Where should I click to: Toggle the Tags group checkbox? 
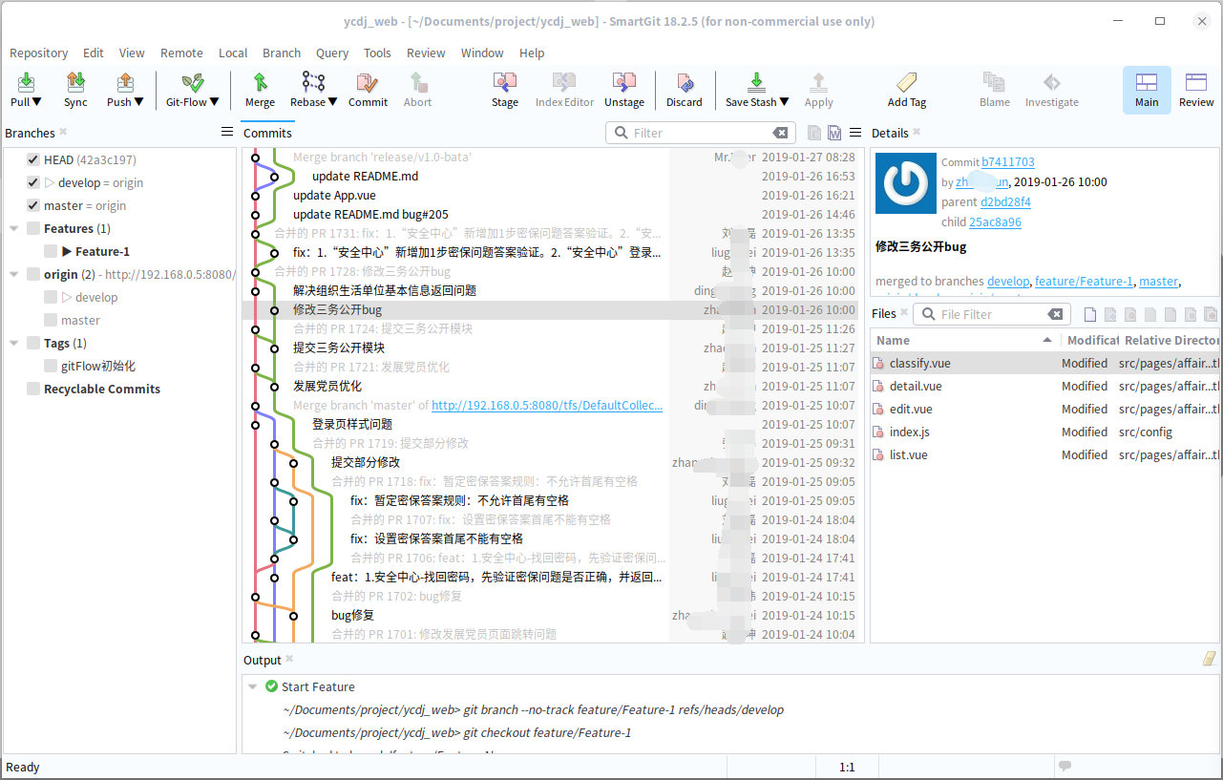pyautogui.click(x=33, y=343)
